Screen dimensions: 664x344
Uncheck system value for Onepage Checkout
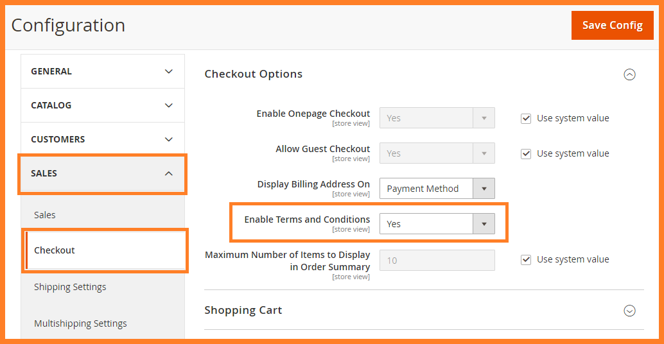click(526, 118)
